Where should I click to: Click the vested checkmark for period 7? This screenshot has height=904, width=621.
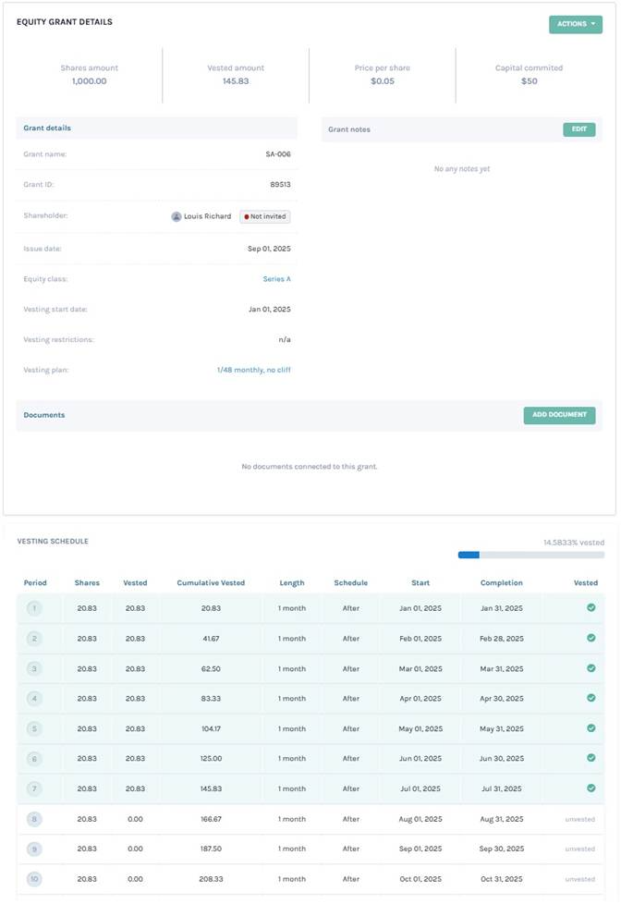(591, 788)
